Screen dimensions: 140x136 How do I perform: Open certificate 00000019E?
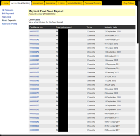34,101
